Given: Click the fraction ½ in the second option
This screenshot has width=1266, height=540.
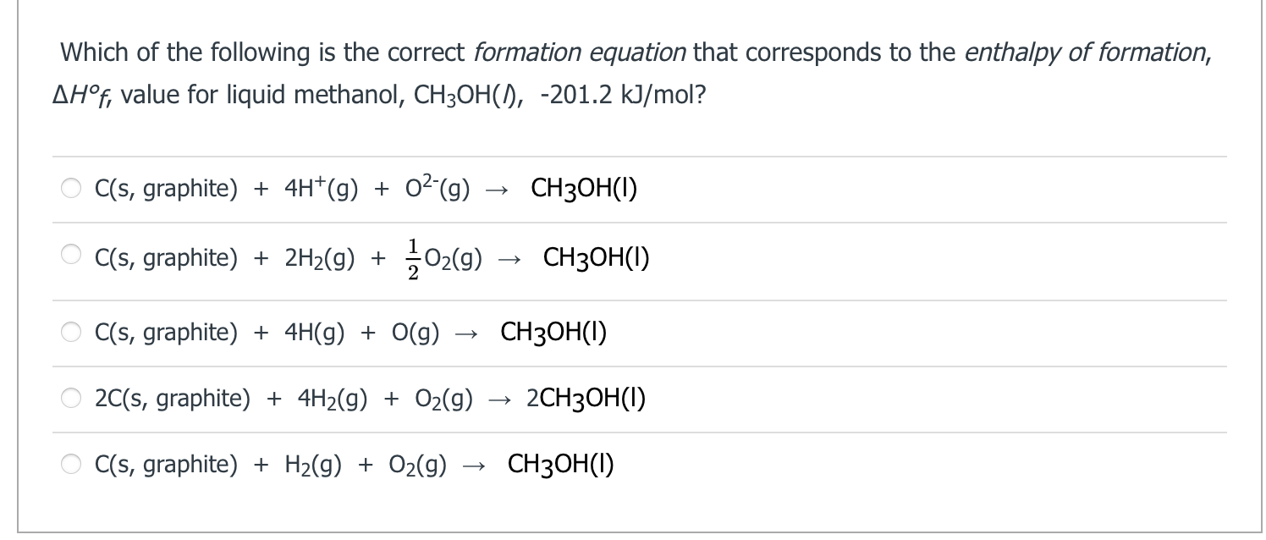Looking at the screenshot, I should click(411, 256).
